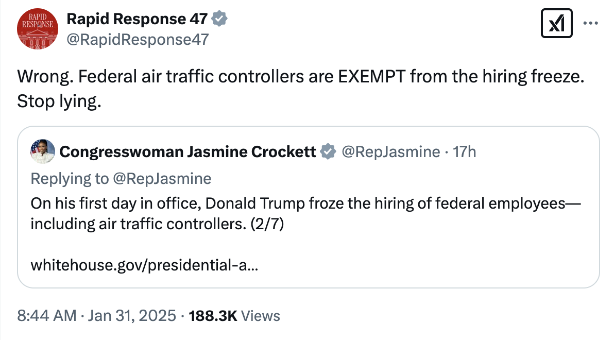
Task: Open Congresswoman Jasmine Crockett's profile name
Action: click(x=187, y=151)
